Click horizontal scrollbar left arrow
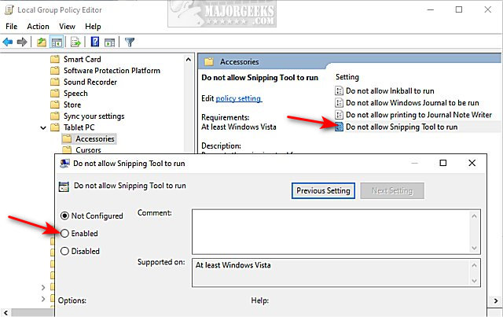503x317 pixels. coord(6,311)
